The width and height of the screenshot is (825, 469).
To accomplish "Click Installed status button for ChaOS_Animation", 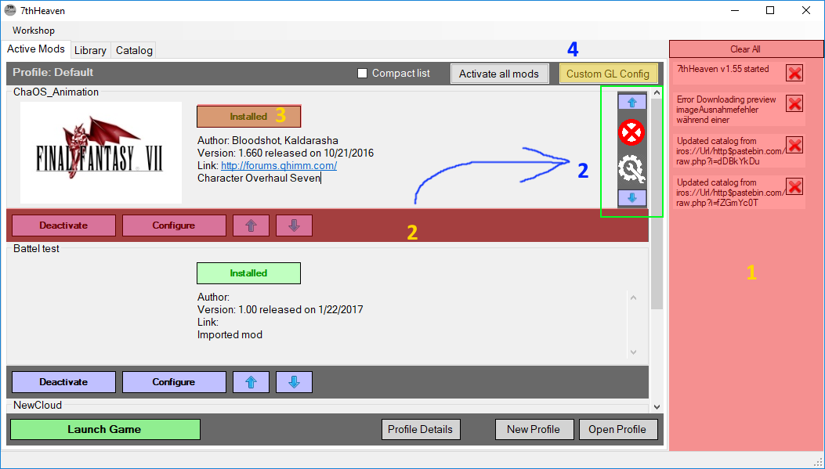I will pos(248,116).
